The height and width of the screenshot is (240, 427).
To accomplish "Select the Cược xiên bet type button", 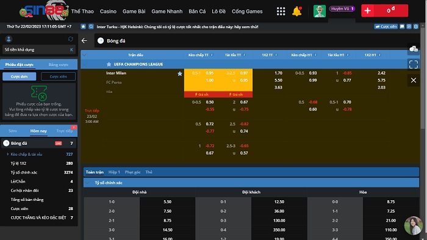I will 58,76.
